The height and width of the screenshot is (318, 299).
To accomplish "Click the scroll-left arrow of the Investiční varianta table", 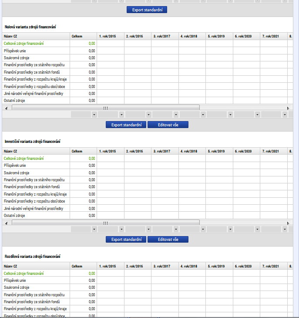I will [6, 223].
